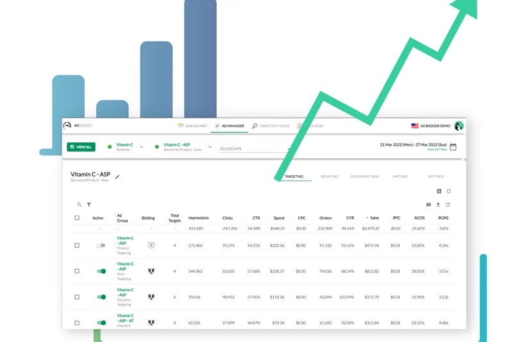Click the table refresh icon beside download
The height and width of the screenshot is (342, 513).
click(448, 205)
